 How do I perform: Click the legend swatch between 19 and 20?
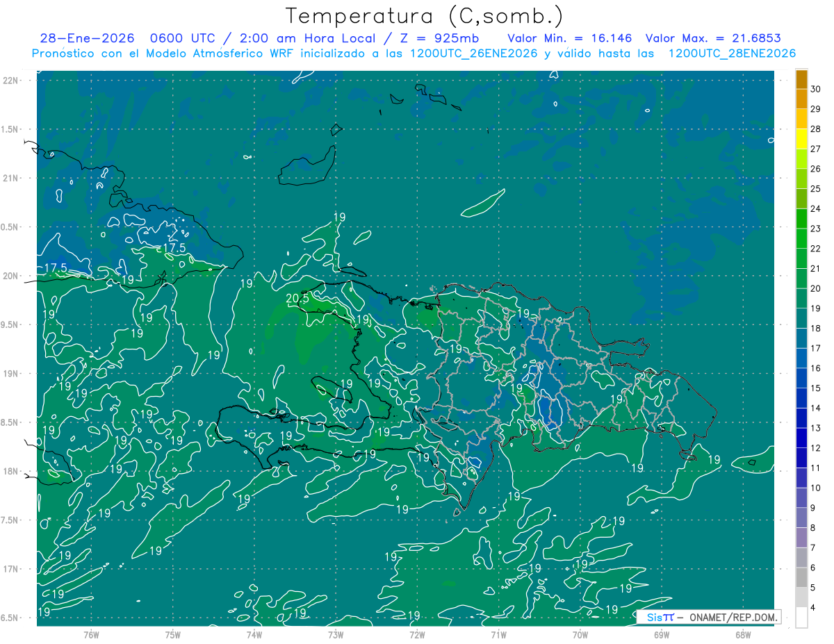coord(801,299)
